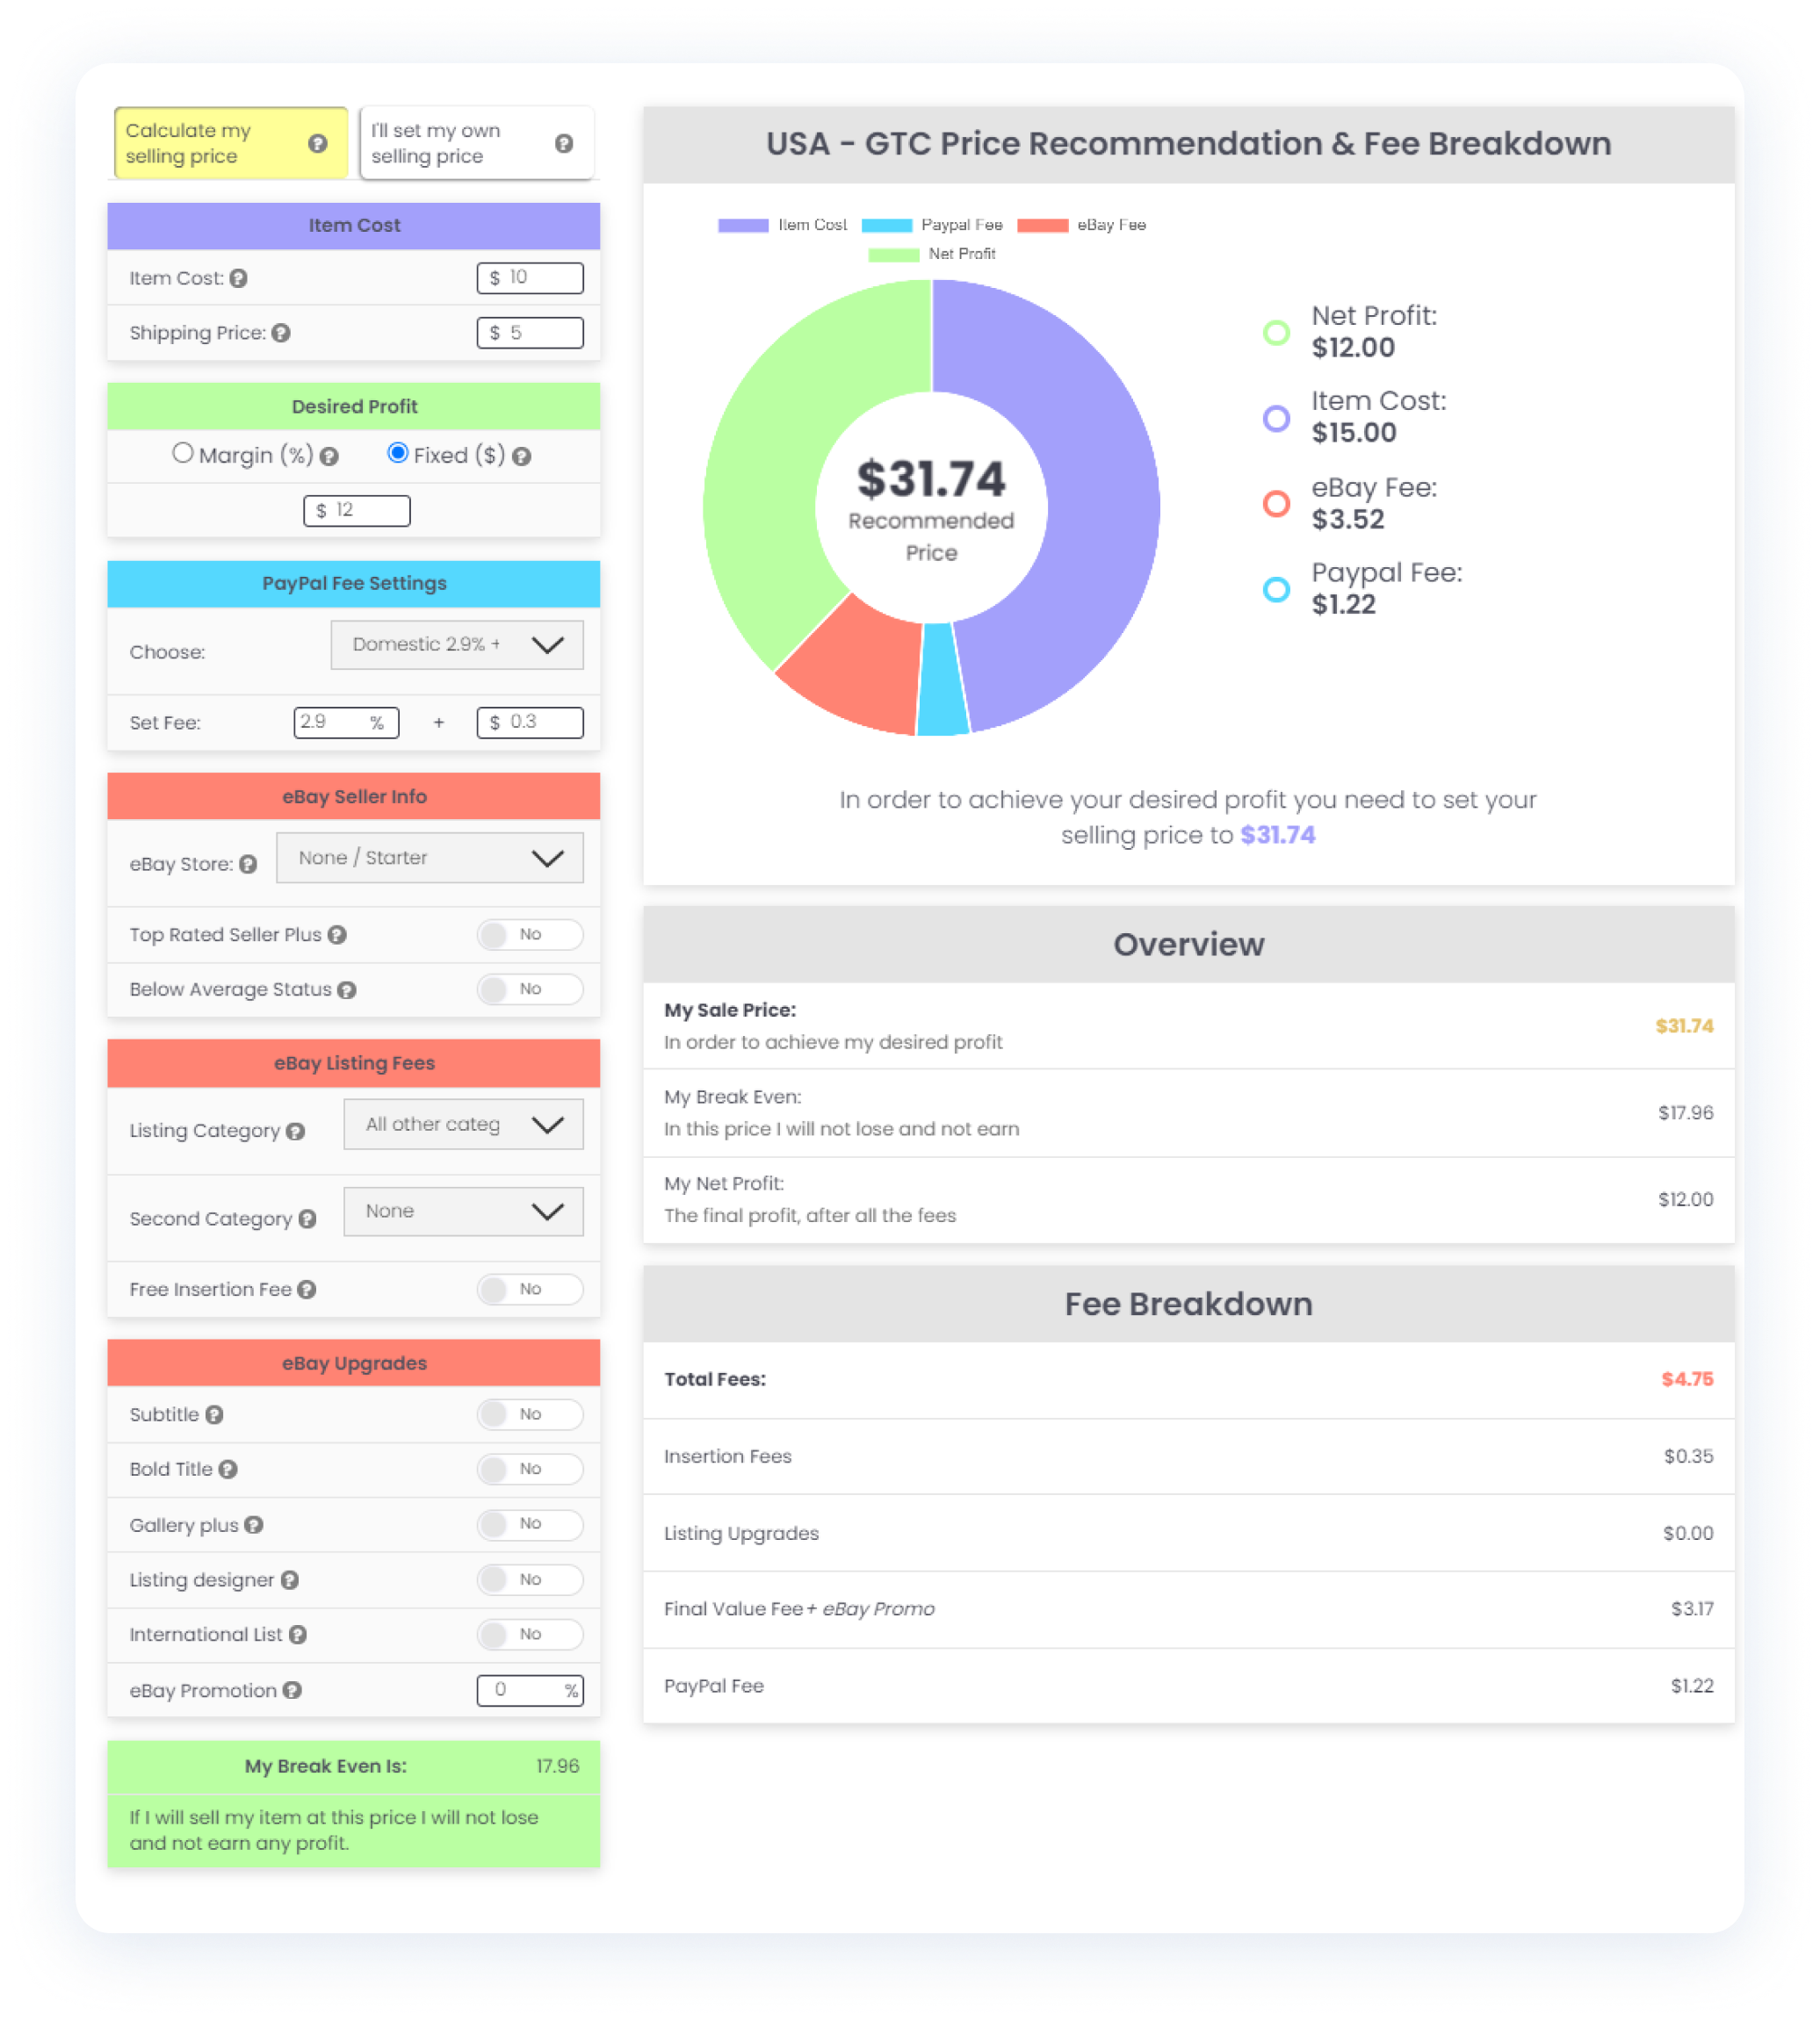Click the PayPal percentage fee field
The width and height of the screenshot is (1820, 2021).
(x=346, y=722)
